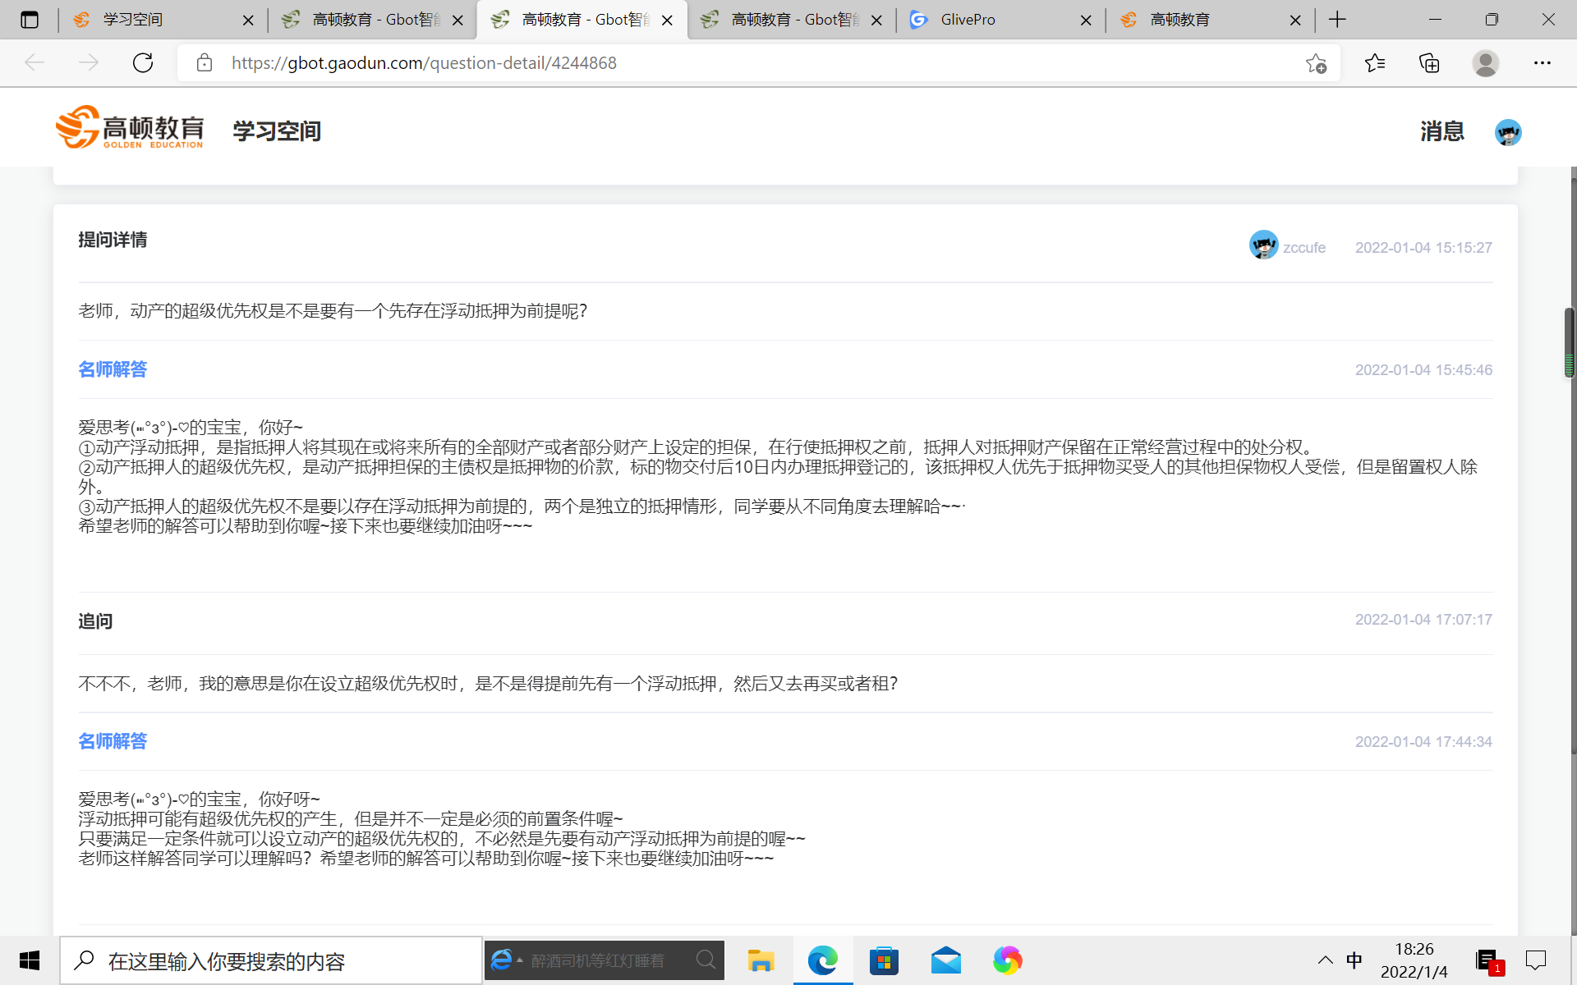
Task: Add page to favorites with star icon
Action: 1317,62
